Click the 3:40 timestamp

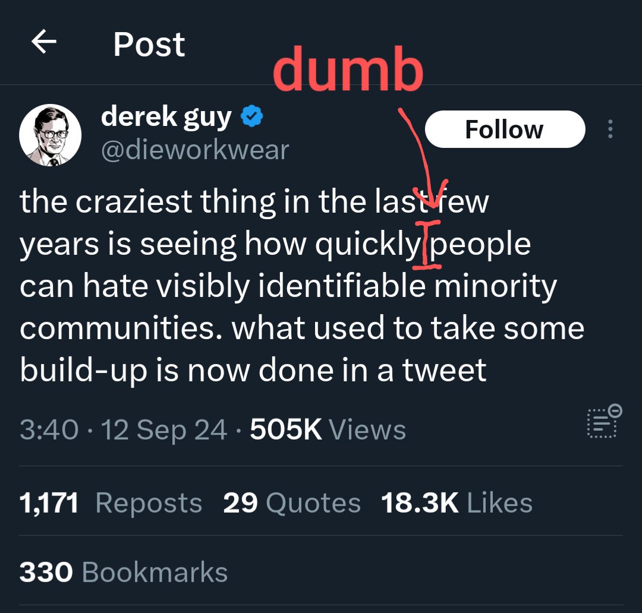point(49,430)
